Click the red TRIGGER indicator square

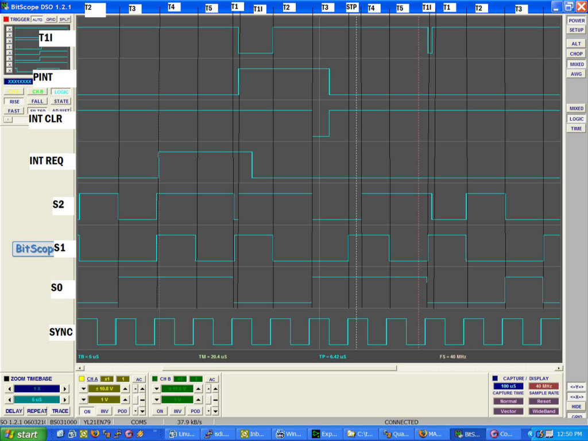(x=6, y=19)
